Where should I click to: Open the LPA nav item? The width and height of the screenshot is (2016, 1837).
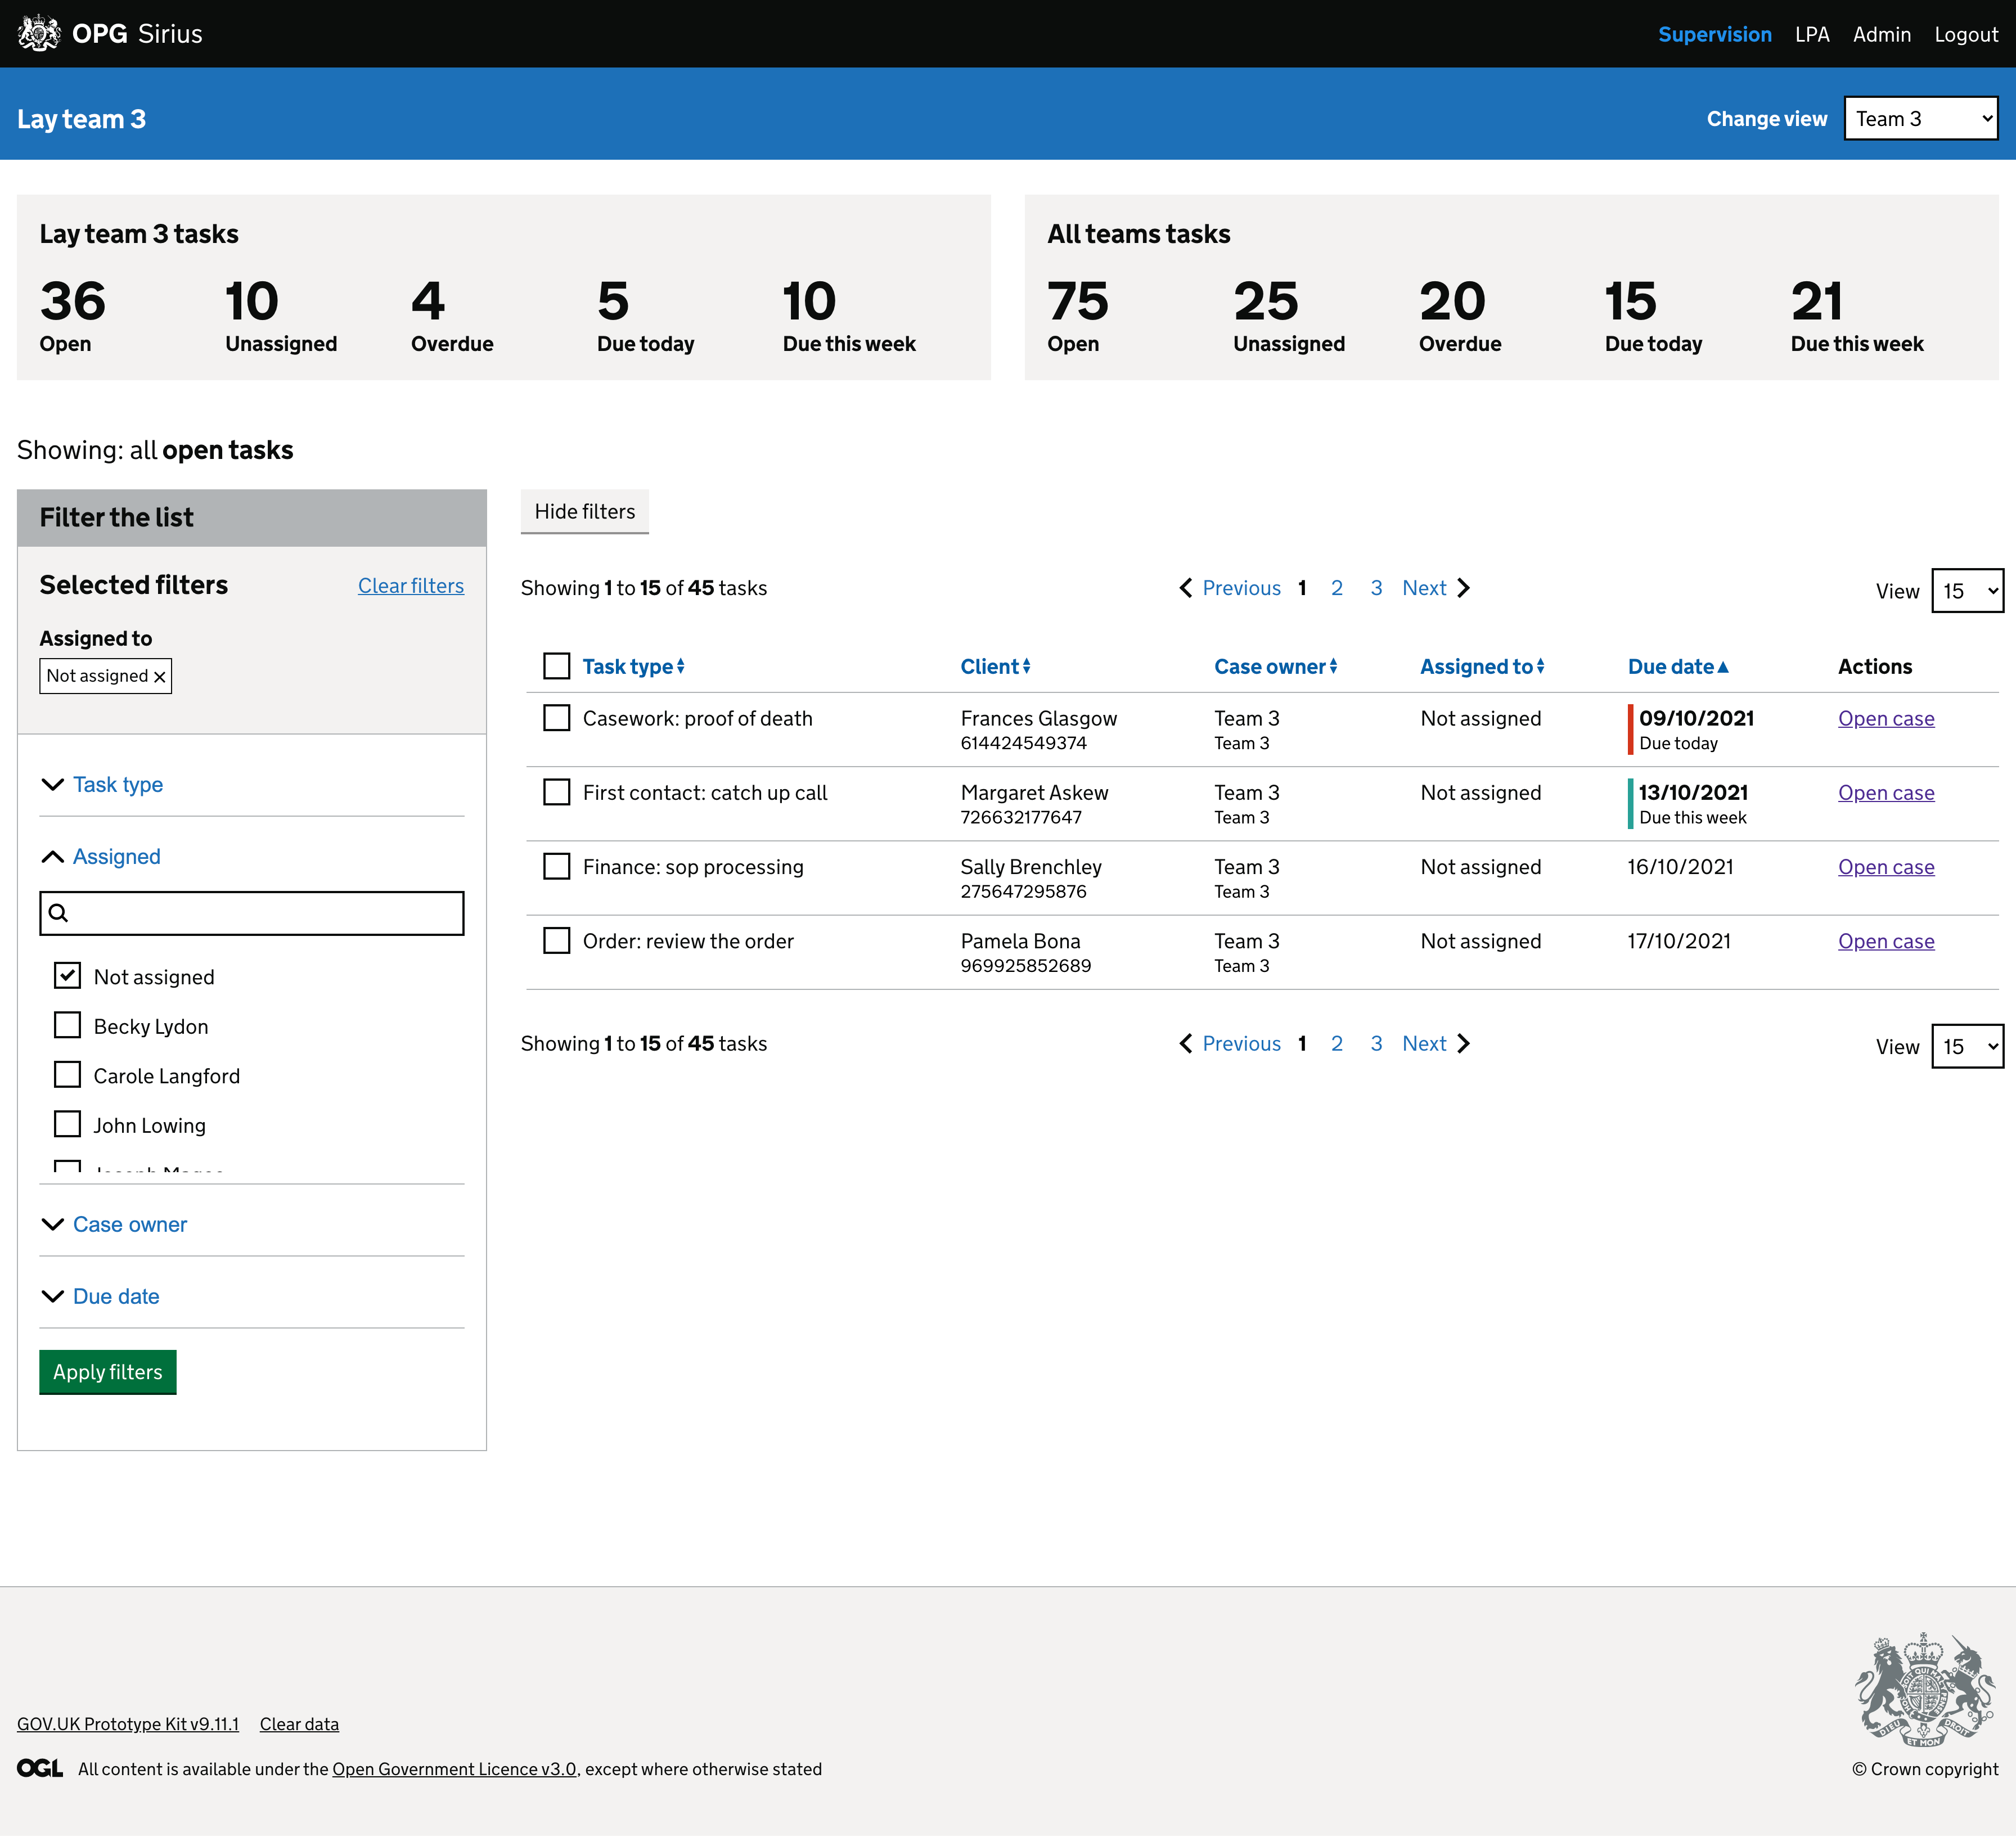1811,34
